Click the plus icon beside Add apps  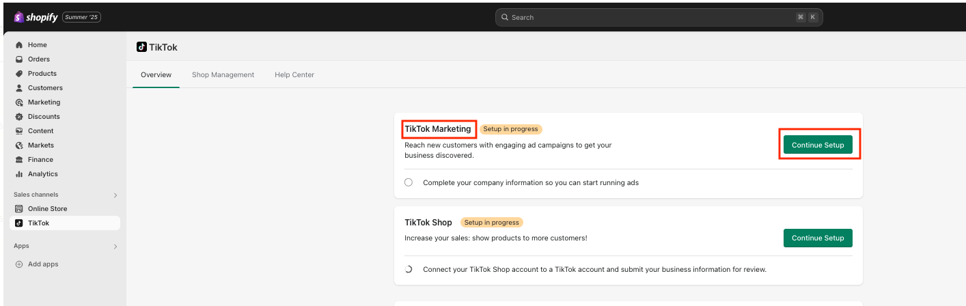pyautogui.click(x=19, y=264)
